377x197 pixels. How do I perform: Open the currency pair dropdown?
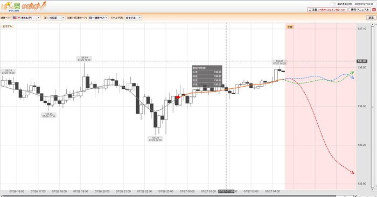click(26, 18)
